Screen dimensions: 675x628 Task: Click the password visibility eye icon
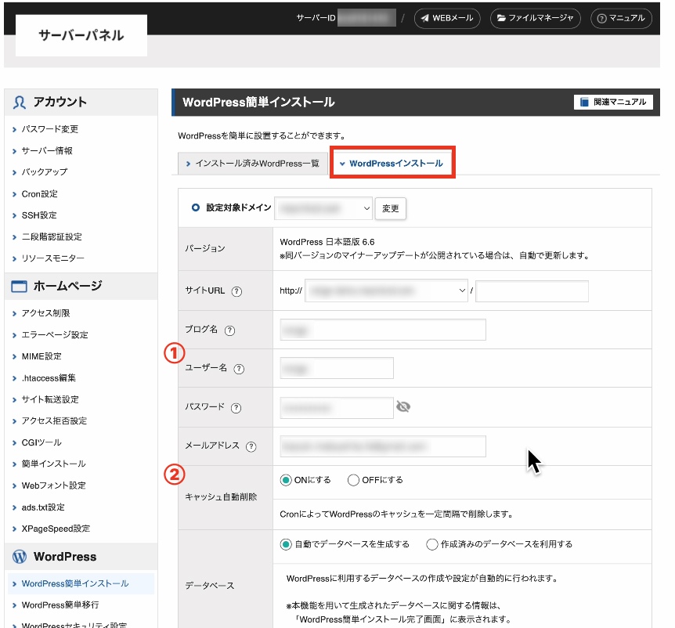tap(403, 407)
